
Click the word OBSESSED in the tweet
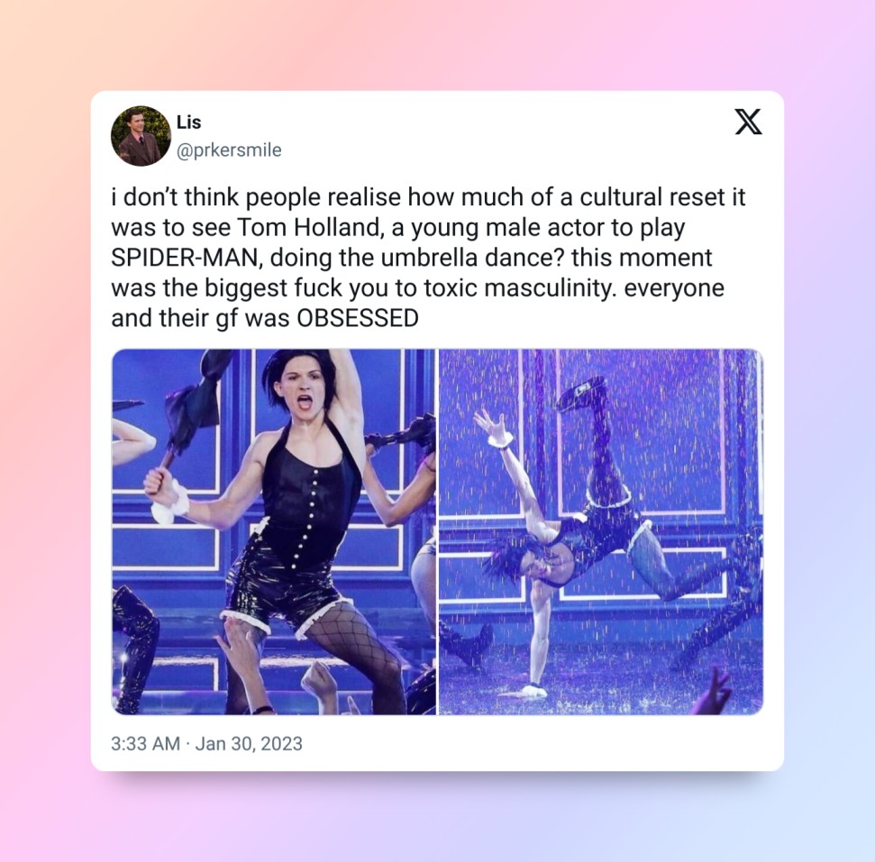coord(357,319)
